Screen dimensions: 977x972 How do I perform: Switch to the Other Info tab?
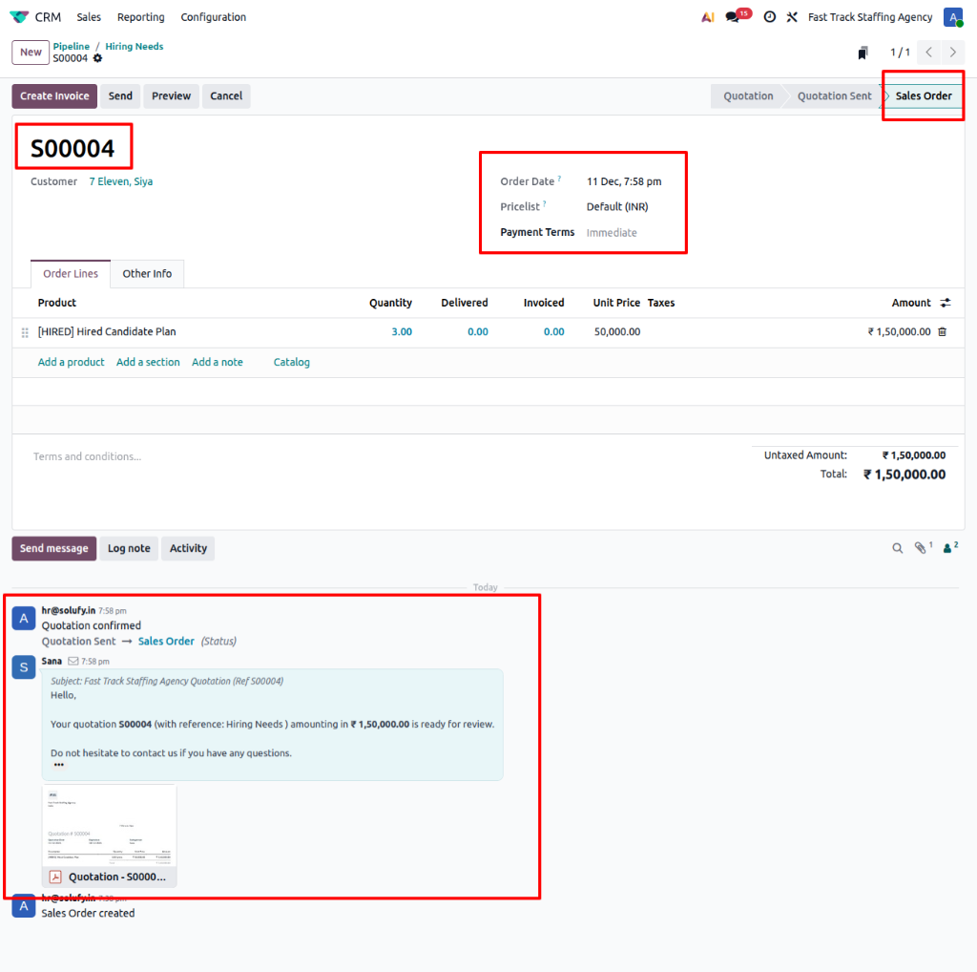click(147, 274)
